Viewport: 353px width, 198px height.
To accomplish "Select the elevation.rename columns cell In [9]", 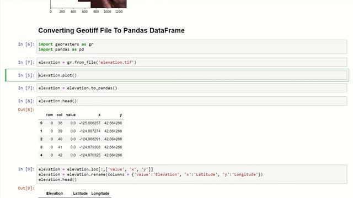I will (x=191, y=174).
